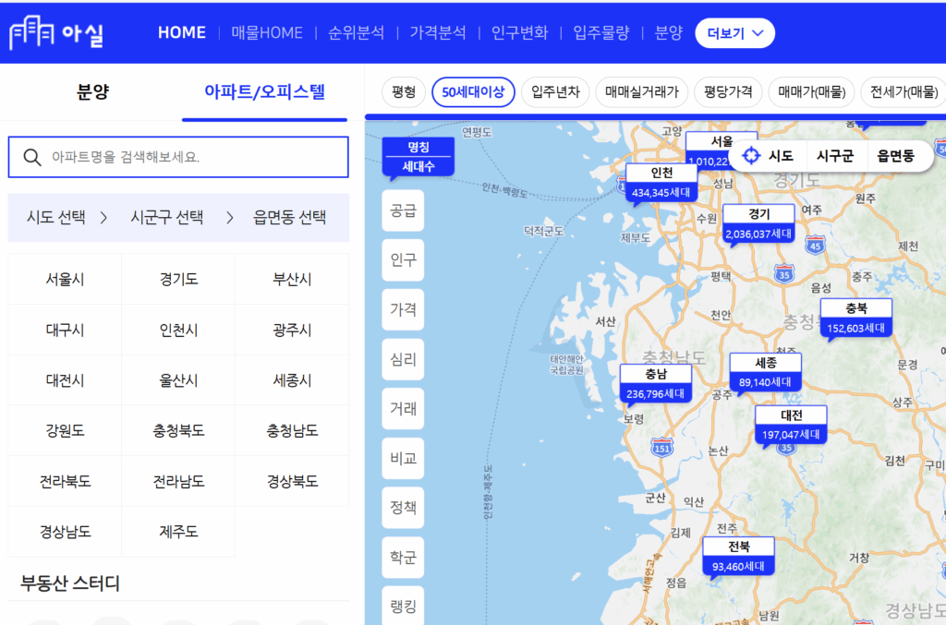Select the 서울시 region button

64,277
